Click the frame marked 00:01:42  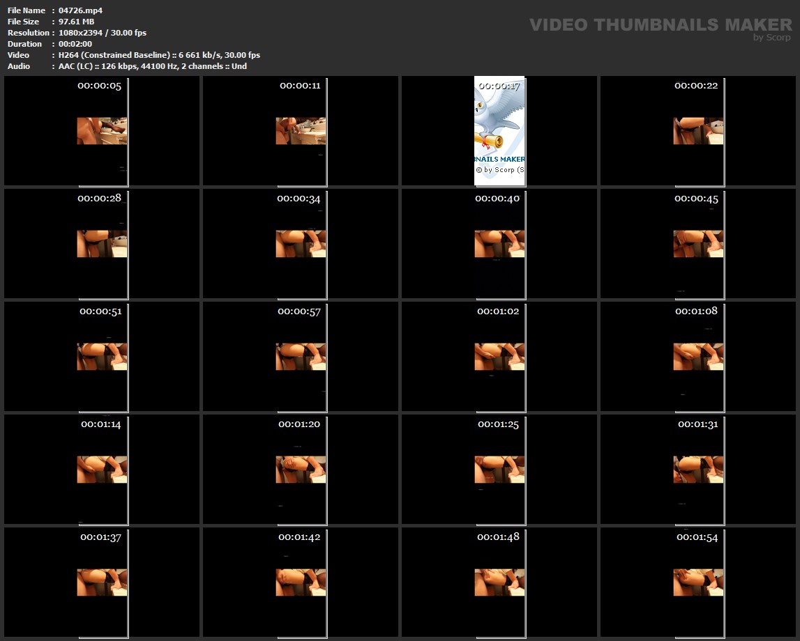[x=301, y=582]
